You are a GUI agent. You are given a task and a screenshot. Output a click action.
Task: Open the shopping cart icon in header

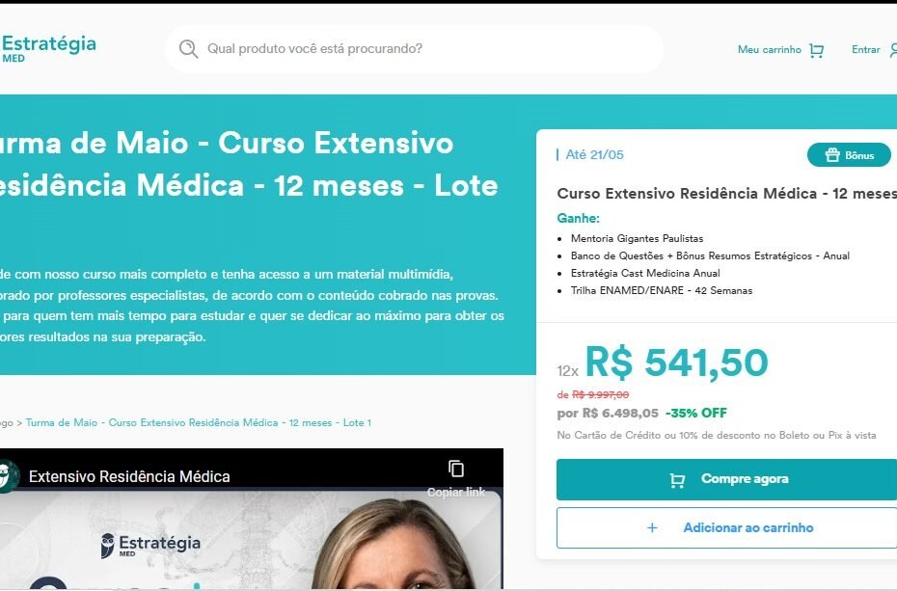816,50
